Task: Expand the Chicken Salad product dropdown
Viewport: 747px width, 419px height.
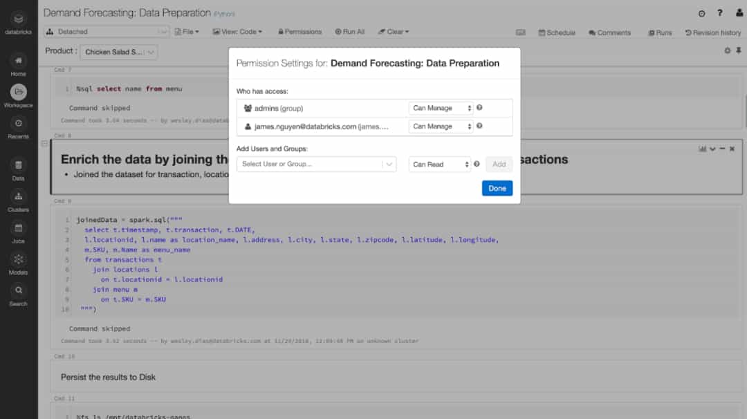Action: coord(119,52)
